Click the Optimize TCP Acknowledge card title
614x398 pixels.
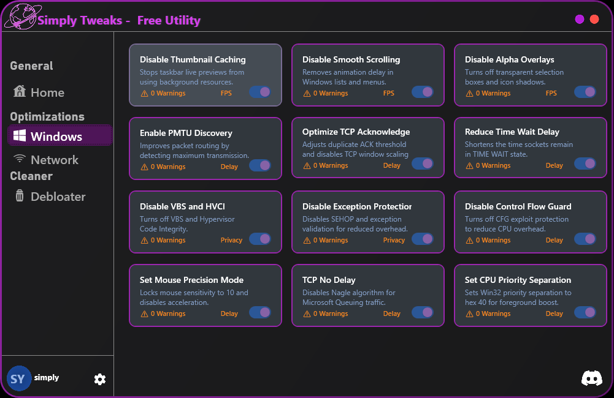pyautogui.click(x=356, y=132)
